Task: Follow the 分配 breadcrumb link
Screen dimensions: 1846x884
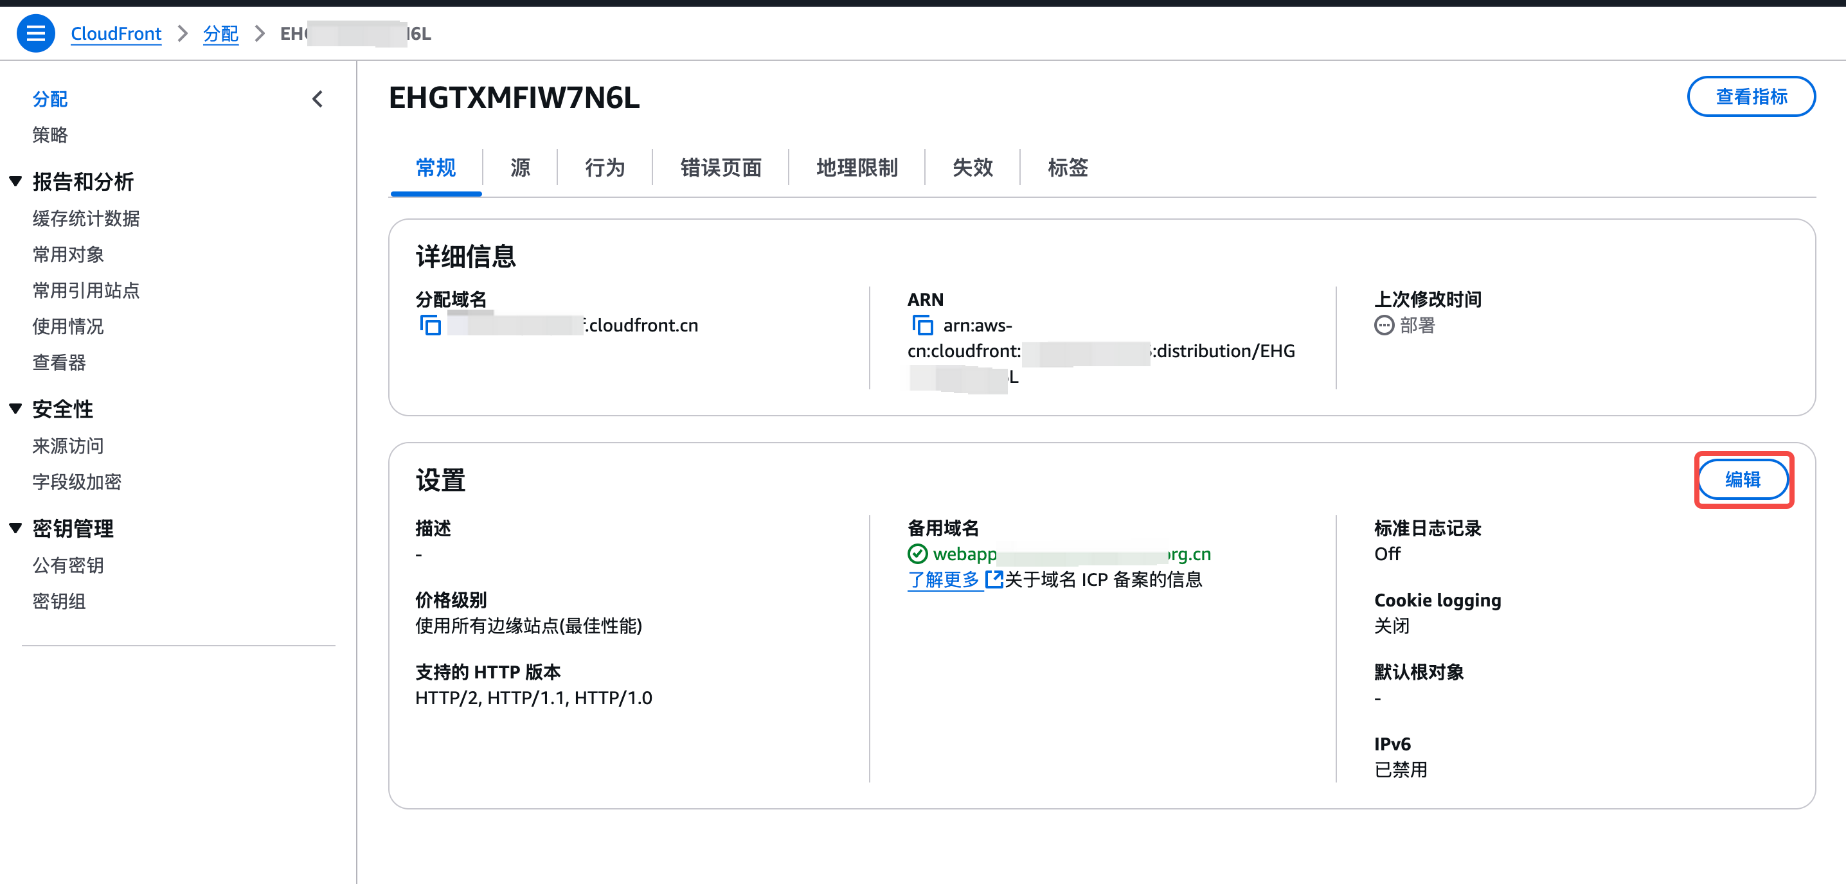Action: coord(220,33)
